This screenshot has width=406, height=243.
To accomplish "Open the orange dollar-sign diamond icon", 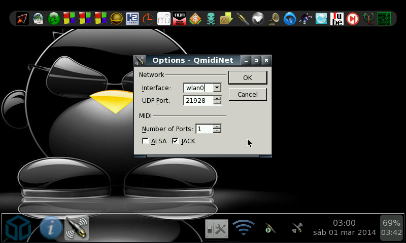I will 195,19.
